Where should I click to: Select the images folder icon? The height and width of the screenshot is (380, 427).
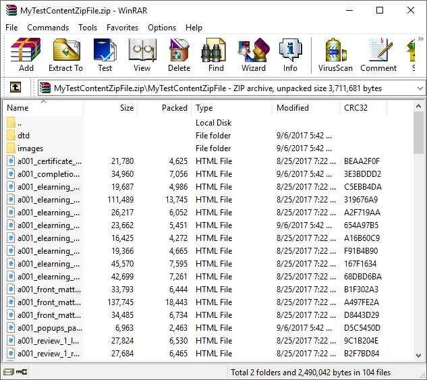click(x=11, y=148)
